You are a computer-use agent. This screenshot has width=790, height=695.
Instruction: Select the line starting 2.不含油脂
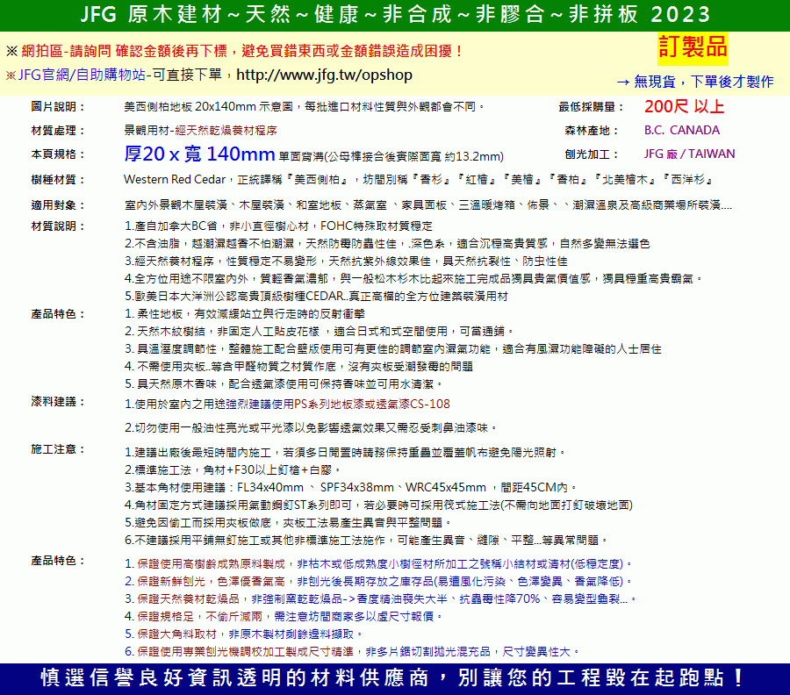[x=387, y=244]
